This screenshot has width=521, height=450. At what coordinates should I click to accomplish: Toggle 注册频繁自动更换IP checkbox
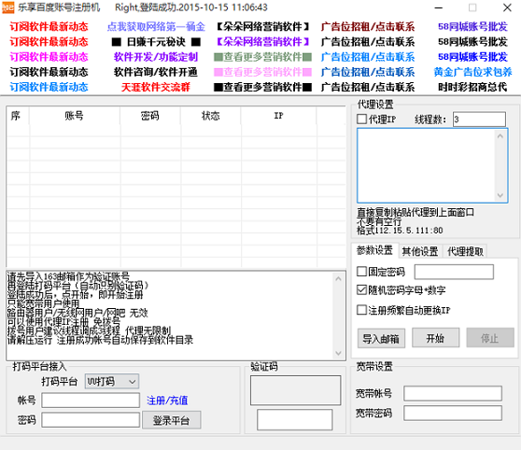point(361,310)
